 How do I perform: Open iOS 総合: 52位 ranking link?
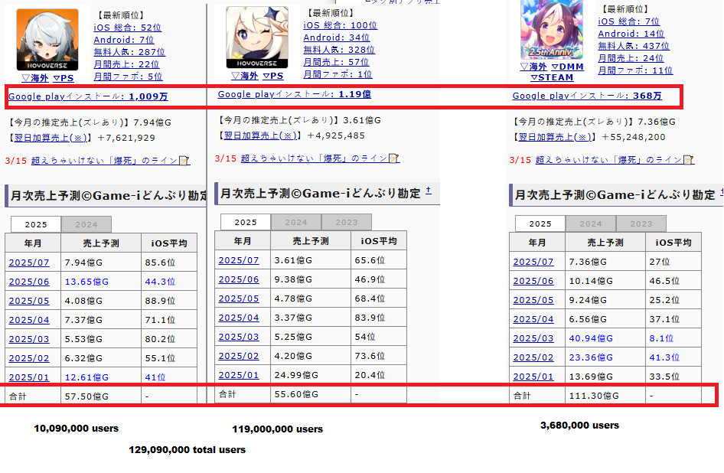(128, 28)
